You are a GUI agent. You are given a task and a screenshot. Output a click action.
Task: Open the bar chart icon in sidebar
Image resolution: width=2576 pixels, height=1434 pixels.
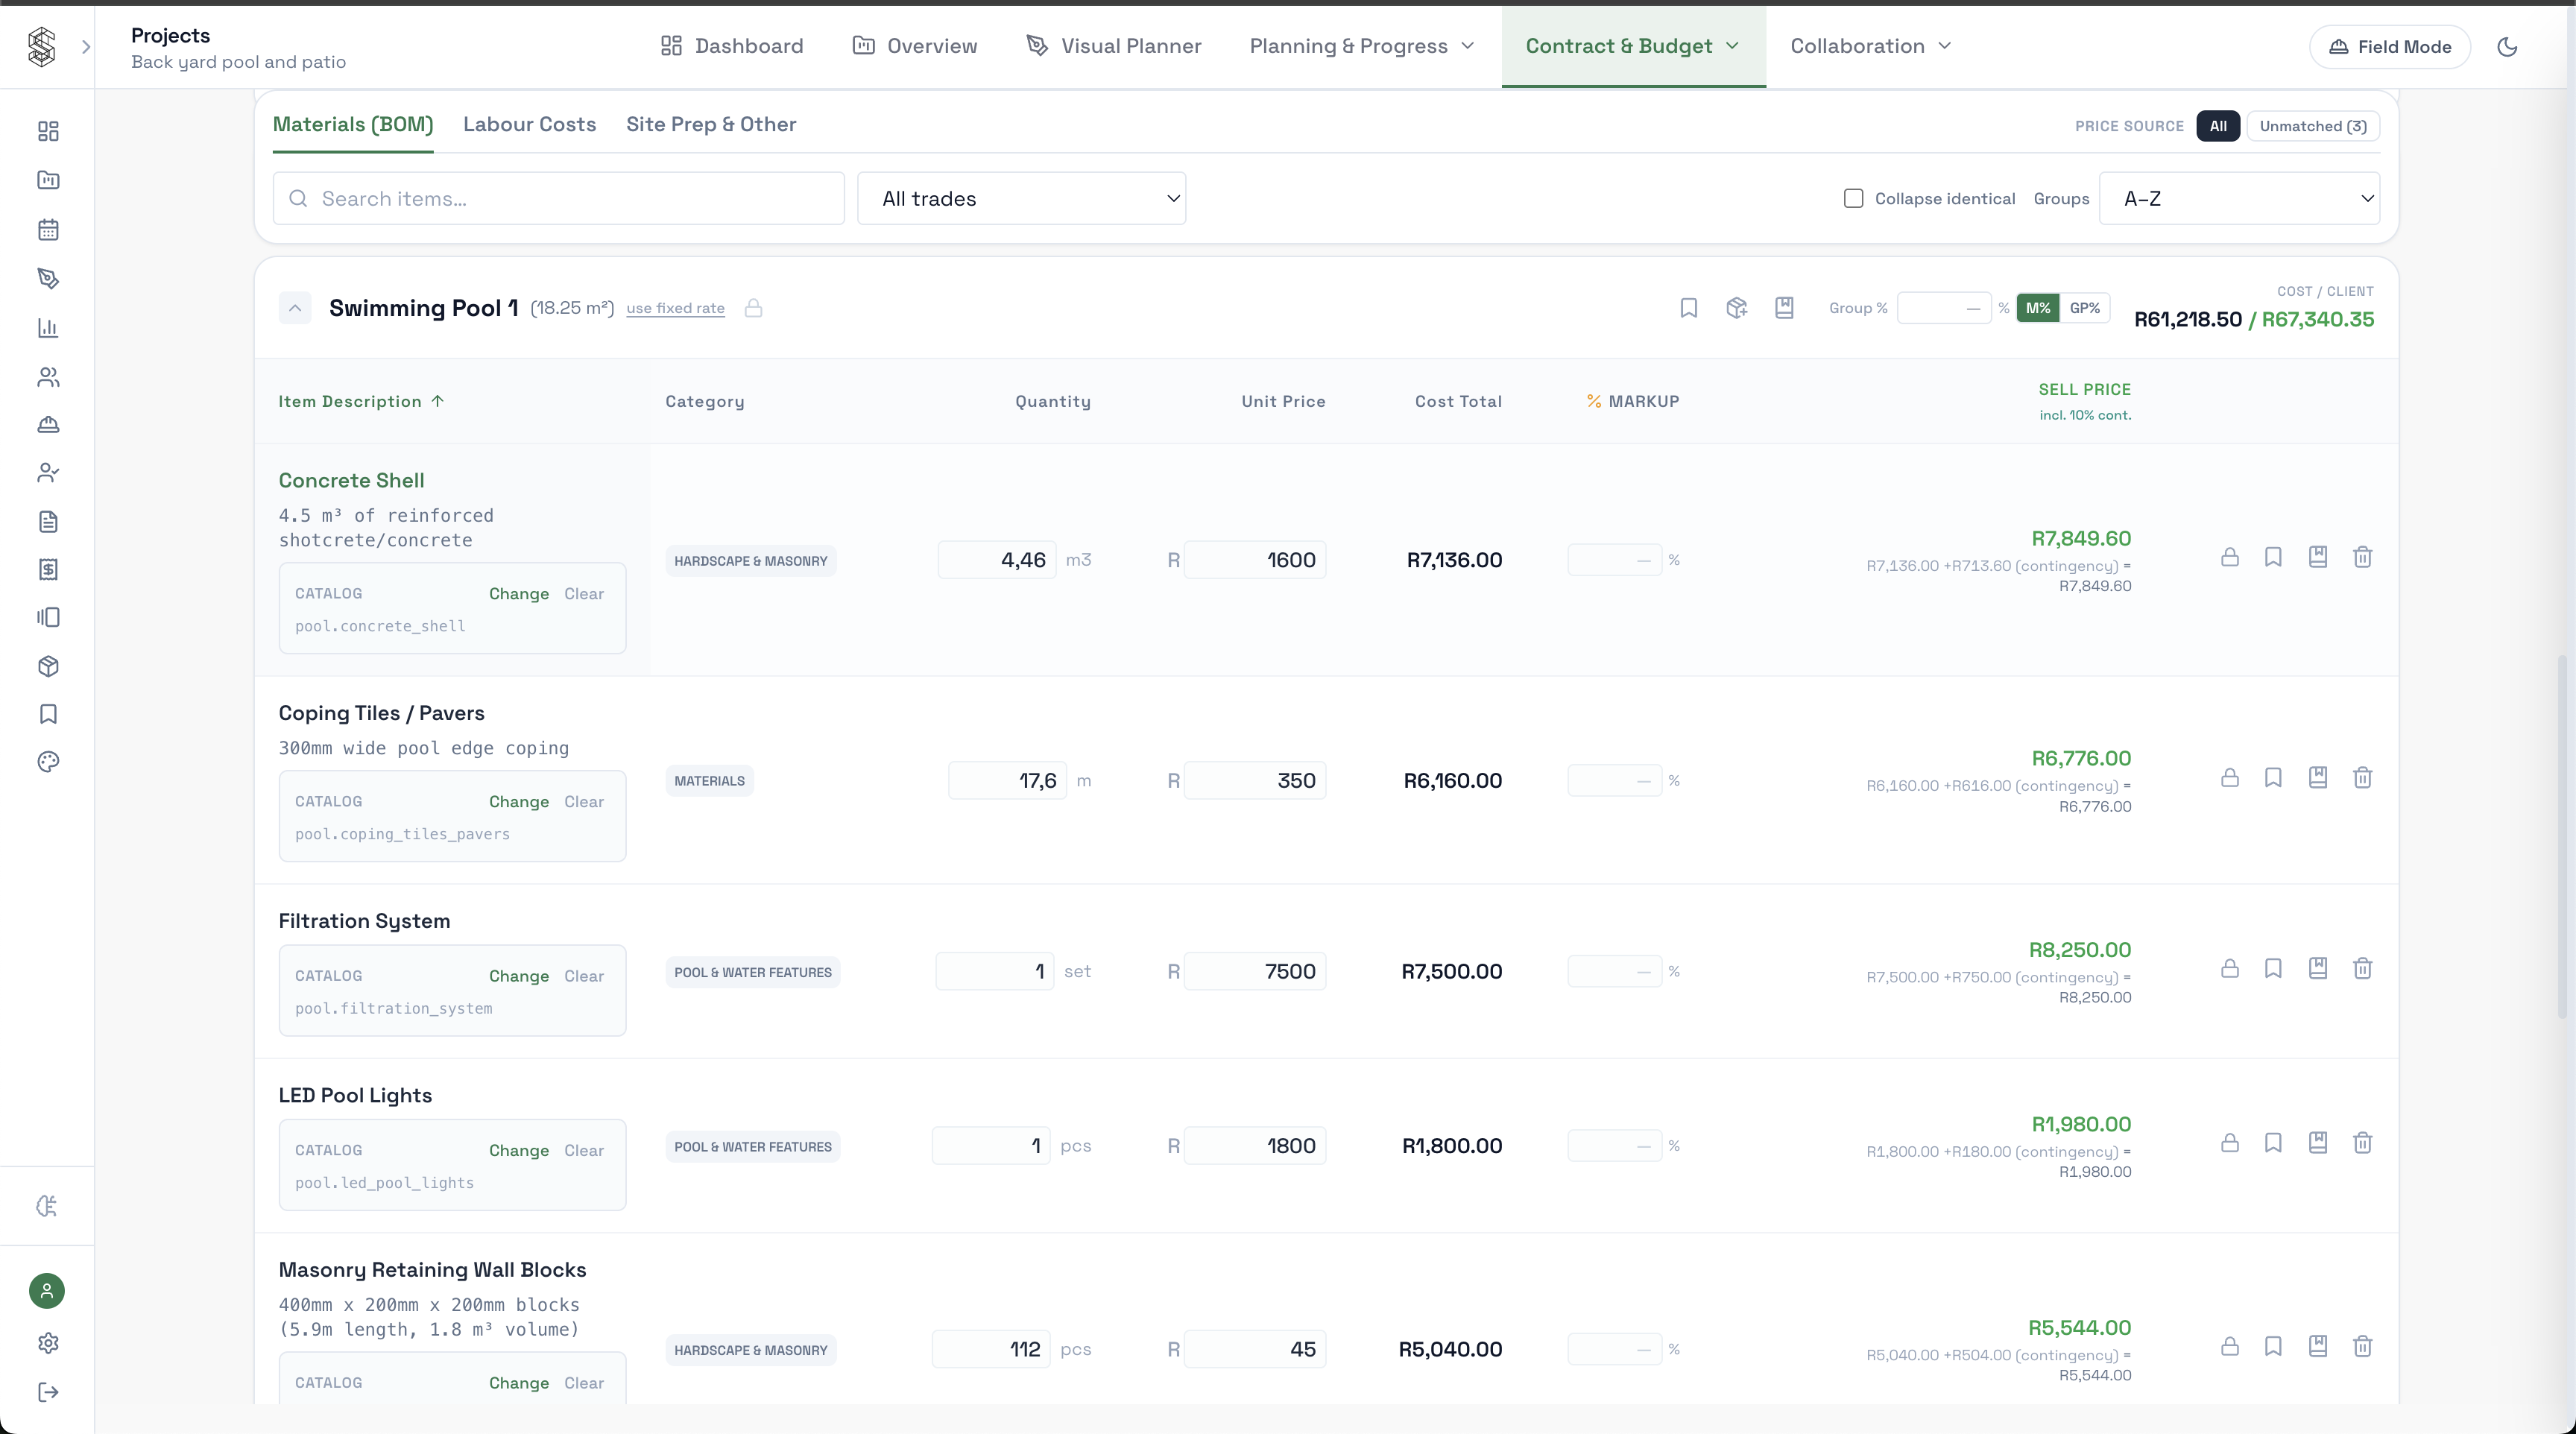pyautogui.click(x=48, y=328)
